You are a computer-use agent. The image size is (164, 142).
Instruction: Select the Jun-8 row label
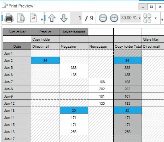click(17, 89)
